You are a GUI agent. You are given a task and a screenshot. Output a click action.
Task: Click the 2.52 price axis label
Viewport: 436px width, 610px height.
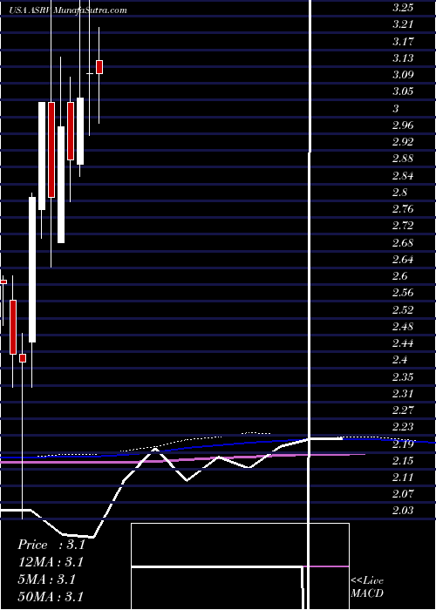pyautogui.click(x=402, y=310)
